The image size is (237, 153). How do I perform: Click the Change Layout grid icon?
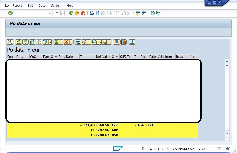click(105, 42)
